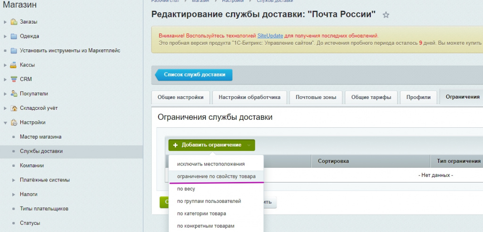This screenshot has width=483, height=232.
Task: Expand the Кассы tree node arrow
Action: [x=5, y=65]
